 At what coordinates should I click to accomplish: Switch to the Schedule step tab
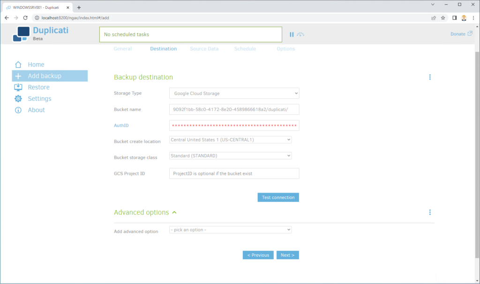click(x=245, y=49)
